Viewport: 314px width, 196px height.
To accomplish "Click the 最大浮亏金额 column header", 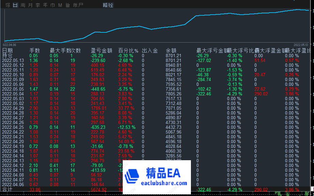I will click(x=212, y=51).
